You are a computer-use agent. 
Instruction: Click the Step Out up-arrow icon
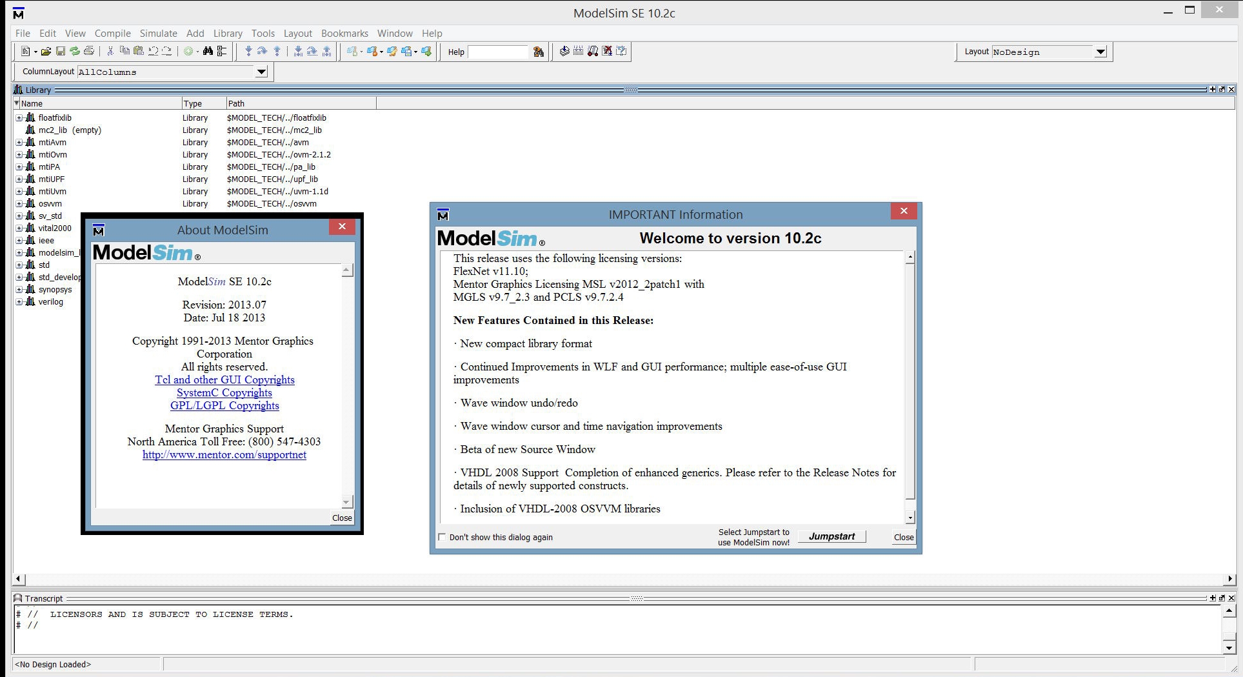tap(277, 52)
